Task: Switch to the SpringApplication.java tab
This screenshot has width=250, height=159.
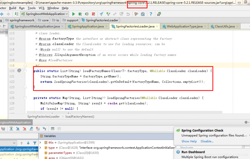Action: coord(88,26)
